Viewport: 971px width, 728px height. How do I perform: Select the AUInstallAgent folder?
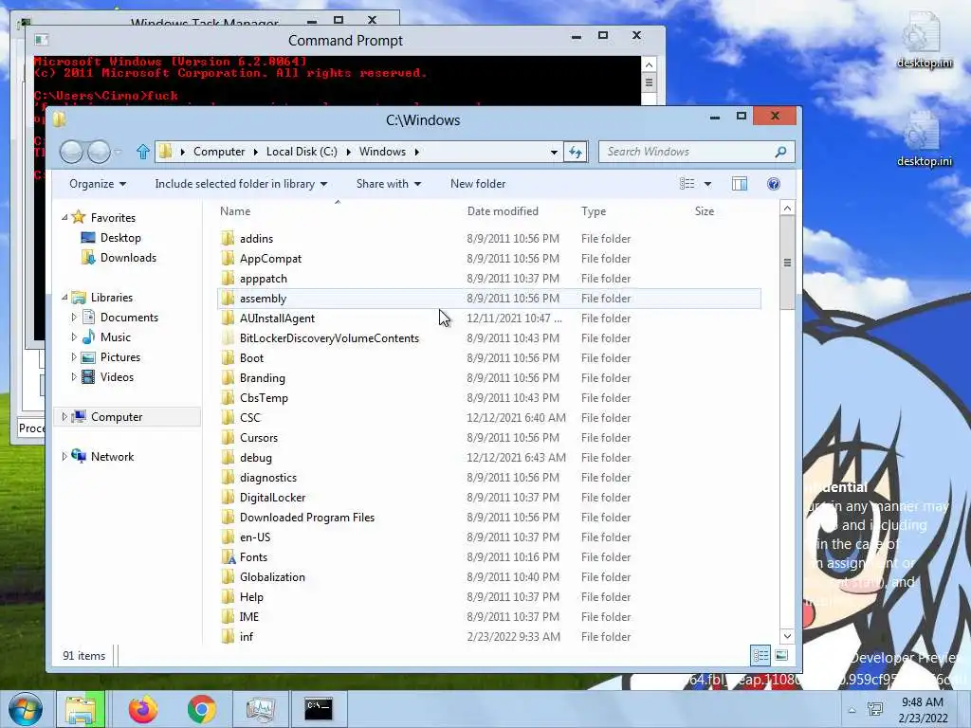pyautogui.click(x=277, y=318)
